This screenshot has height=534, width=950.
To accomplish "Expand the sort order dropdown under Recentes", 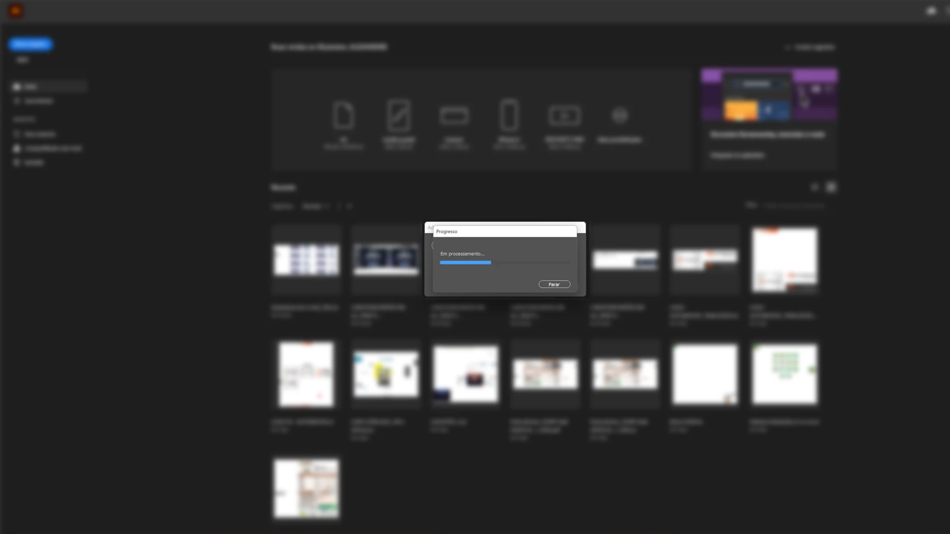I will pyautogui.click(x=316, y=206).
